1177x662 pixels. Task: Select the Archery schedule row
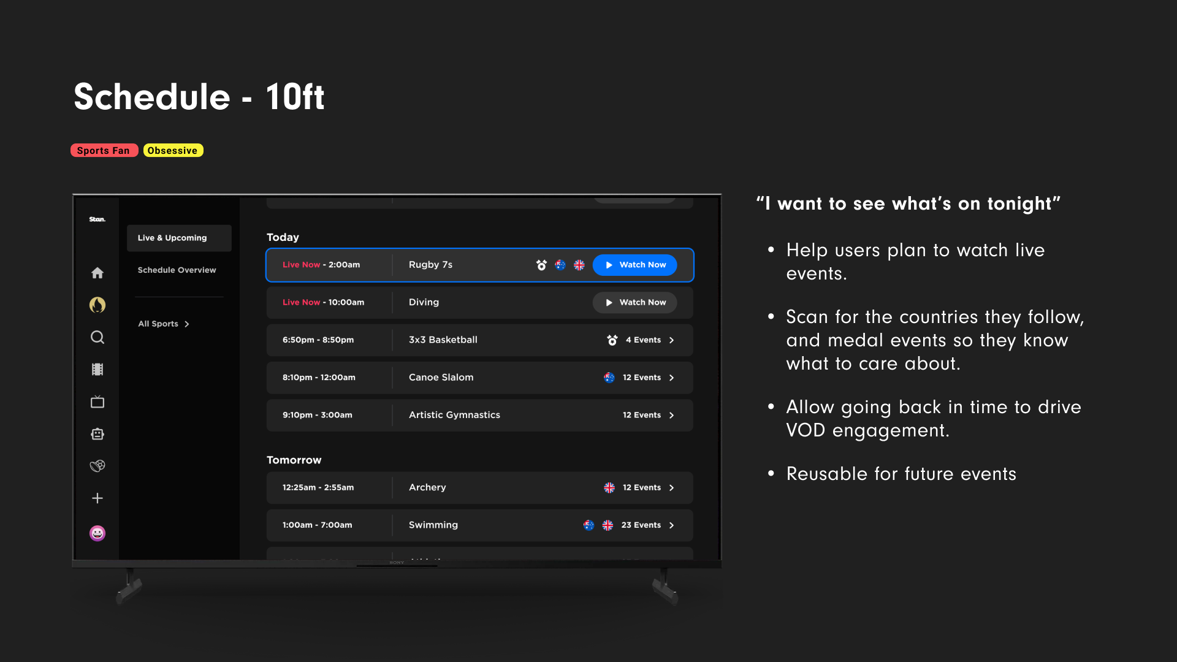[x=479, y=487]
